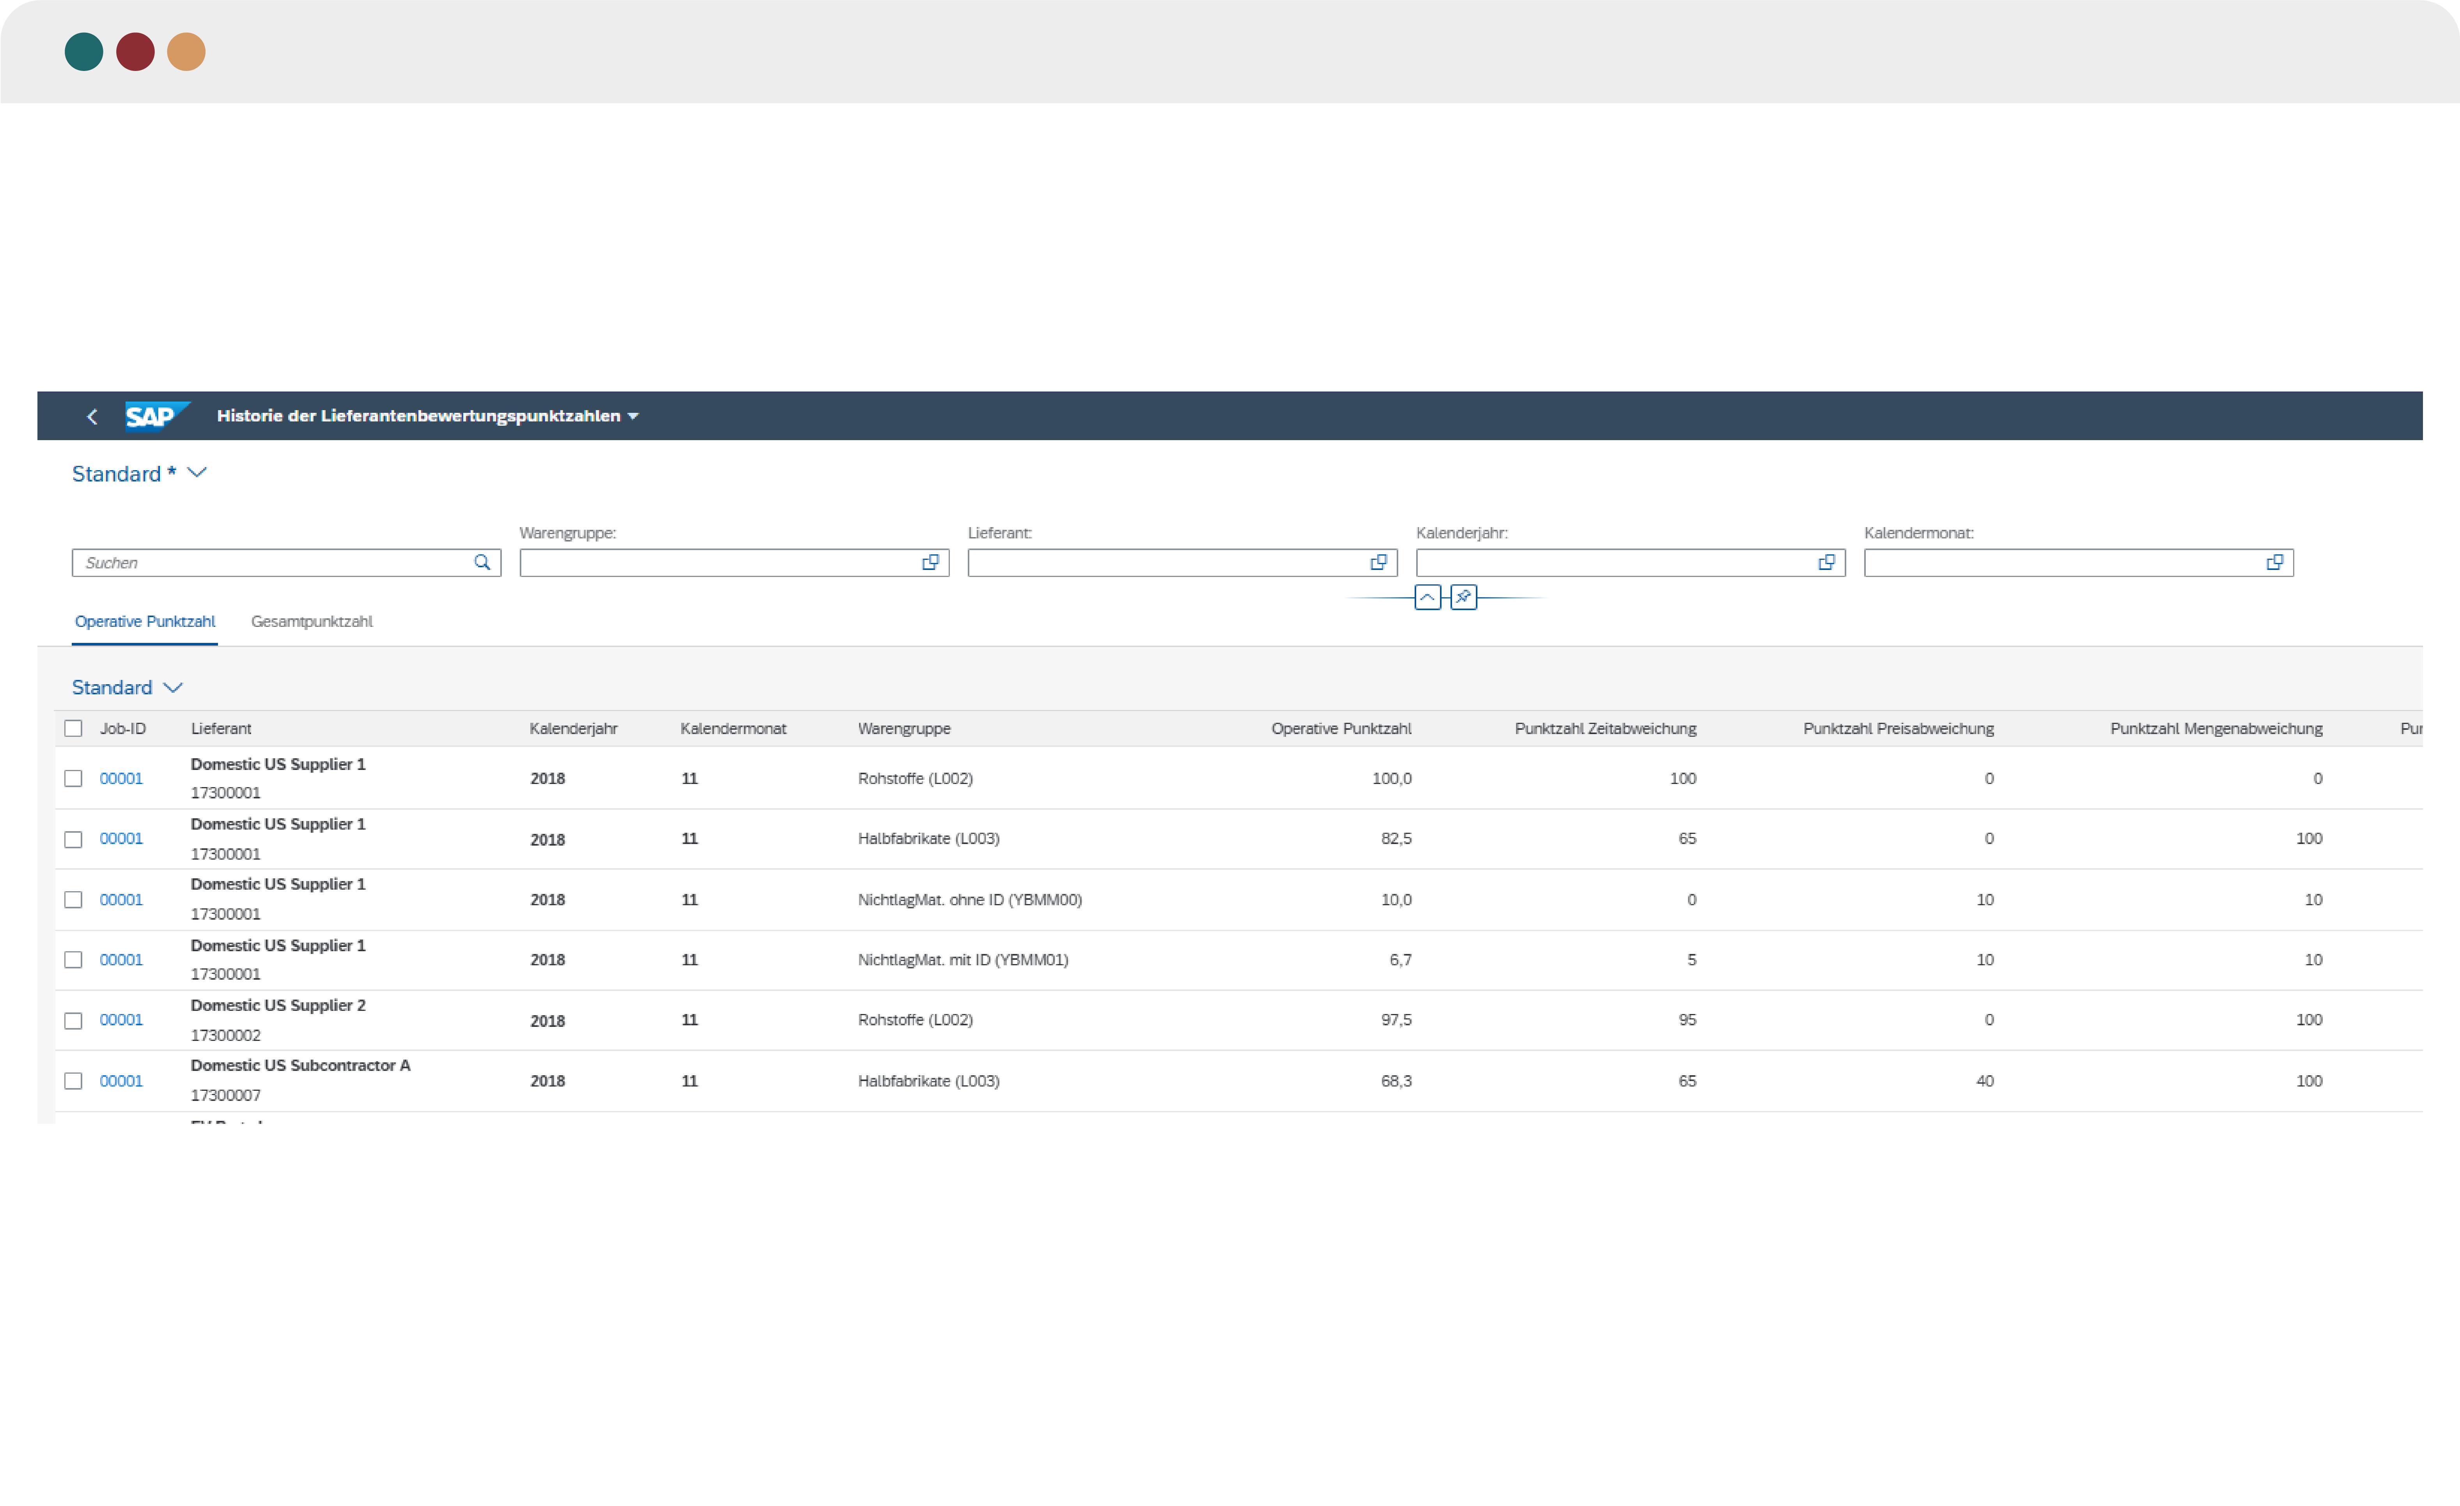Toggle the select-all checkbox in table header

click(73, 729)
